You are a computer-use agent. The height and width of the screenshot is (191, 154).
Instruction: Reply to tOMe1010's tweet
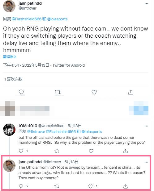[21, 151]
